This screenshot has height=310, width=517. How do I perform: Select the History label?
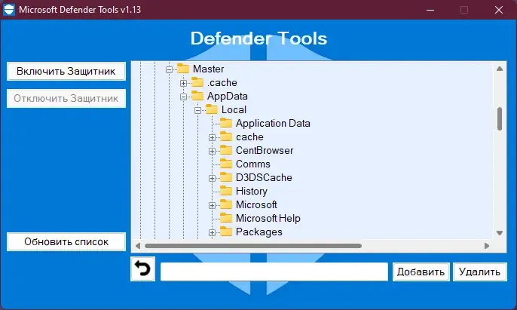pyautogui.click(x=252, y=191)
